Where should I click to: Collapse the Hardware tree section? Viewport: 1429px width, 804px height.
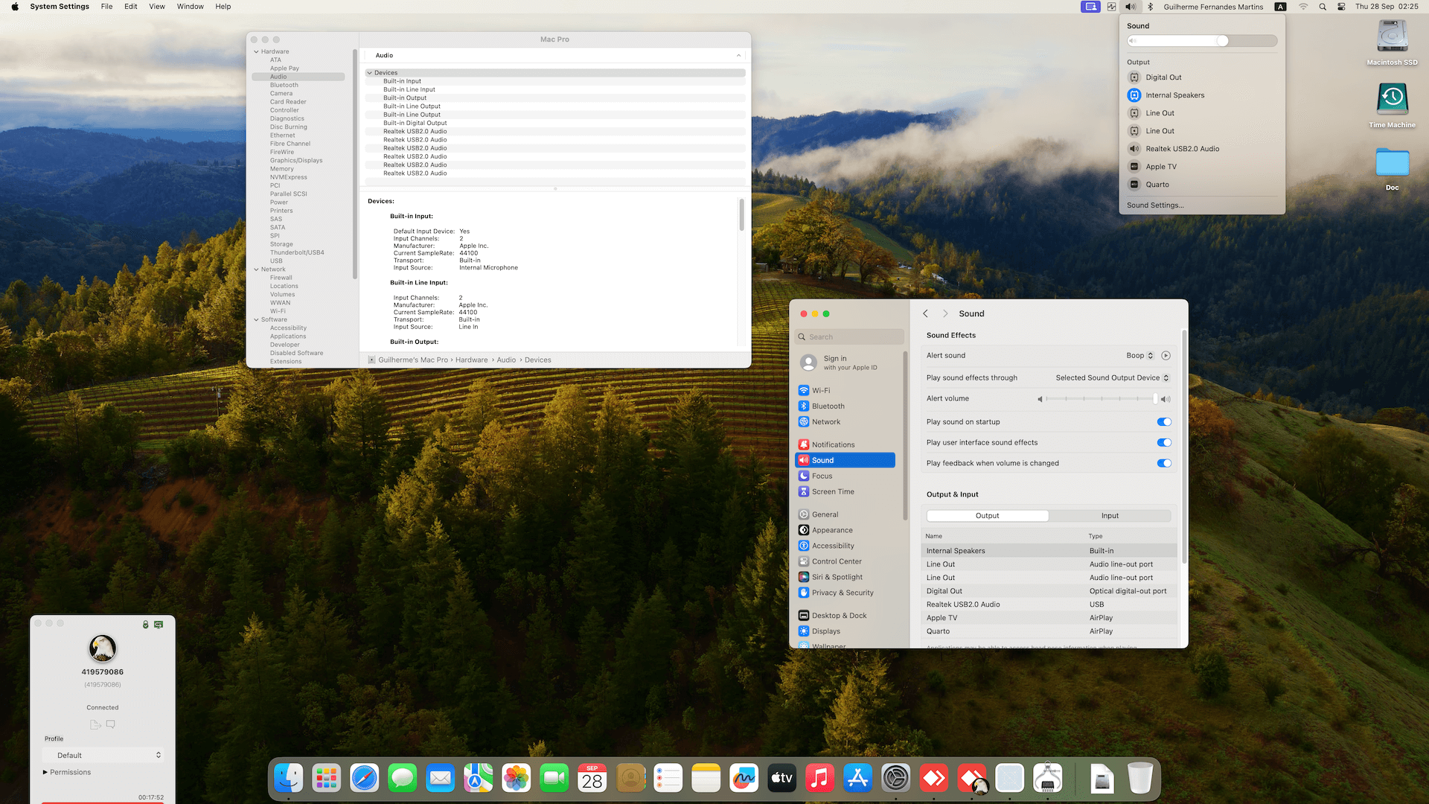point(257,51)
